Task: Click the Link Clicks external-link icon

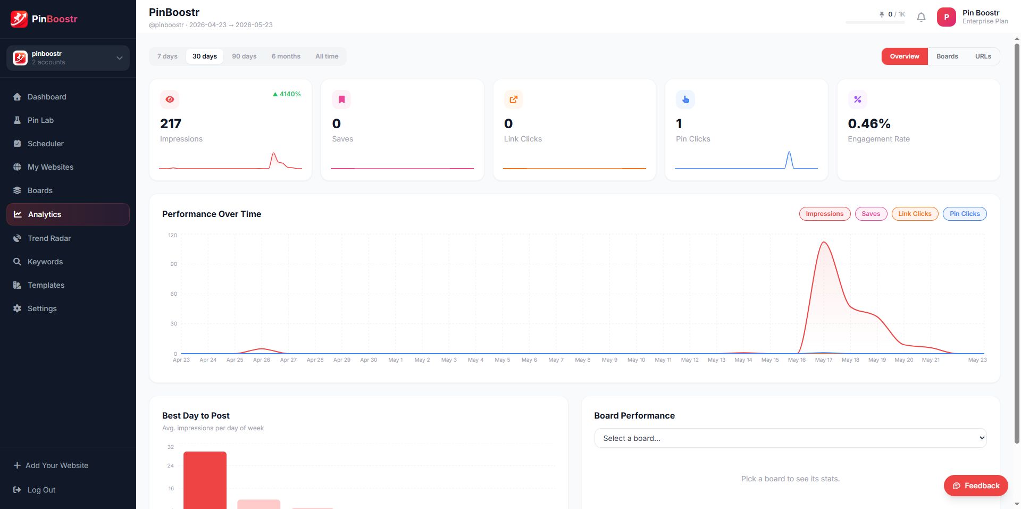Action: coord(514,99)
